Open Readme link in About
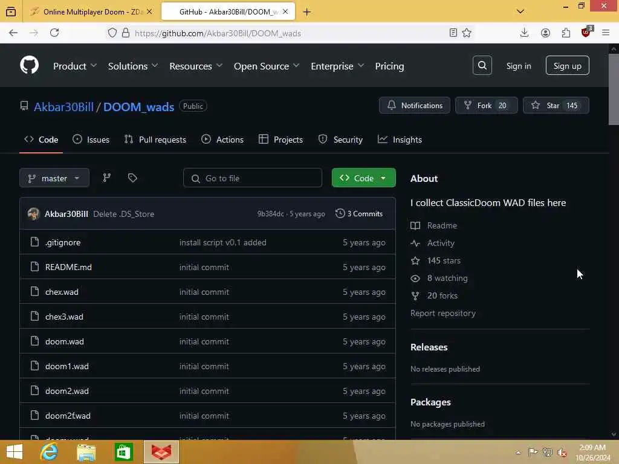 (x=442, y=225)
